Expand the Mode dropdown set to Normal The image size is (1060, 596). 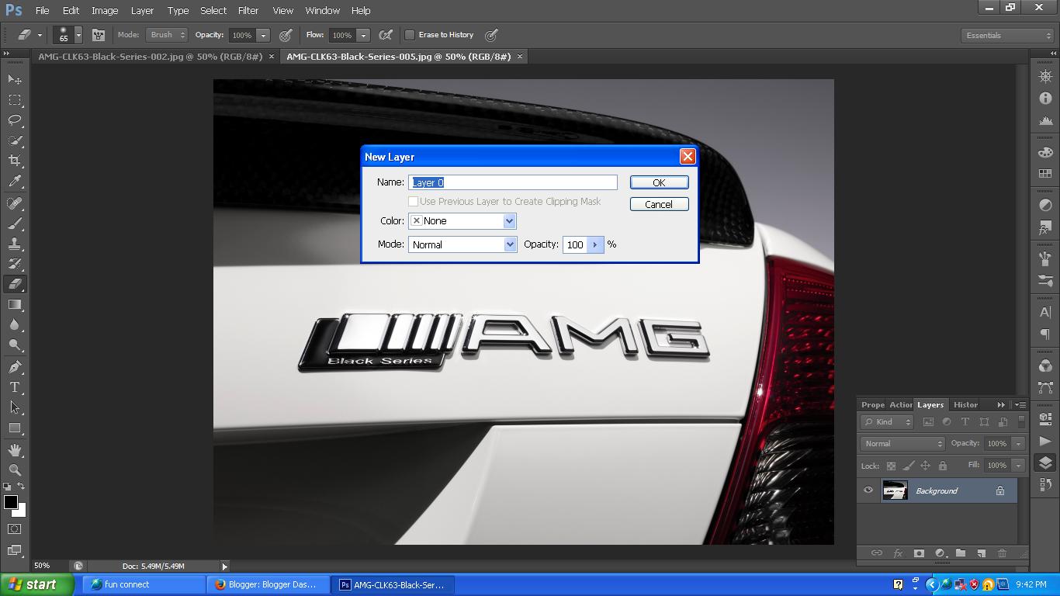point(462,244)
